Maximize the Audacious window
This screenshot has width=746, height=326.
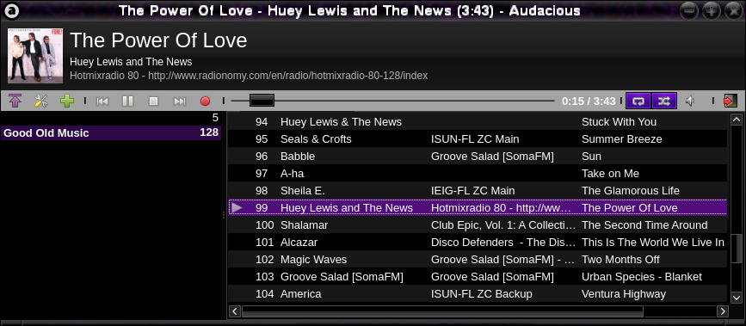(712, 10)
